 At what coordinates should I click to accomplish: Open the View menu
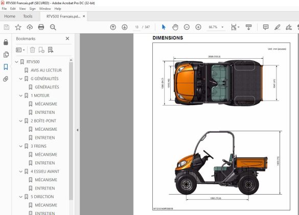click(x=22, y=9)
